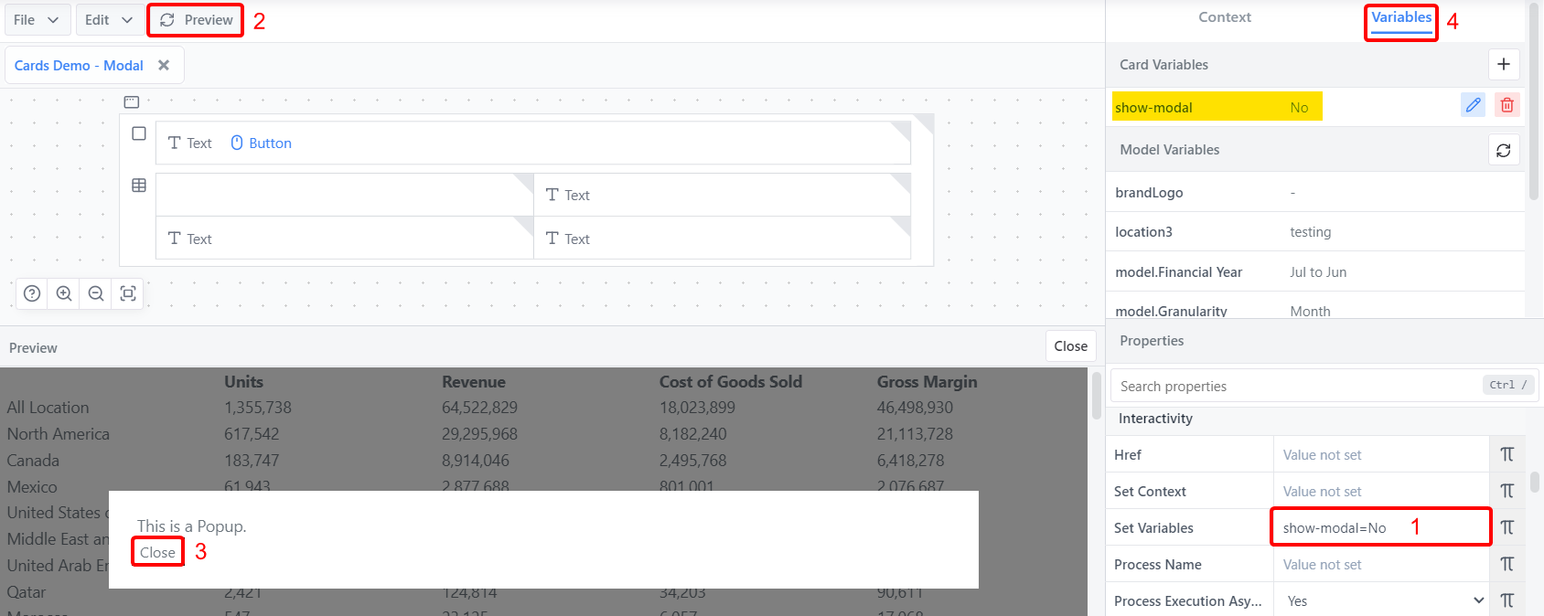Toggle the checkbox element inside the card
This screenshot has width=1544, height=616.
pos(138,133)
